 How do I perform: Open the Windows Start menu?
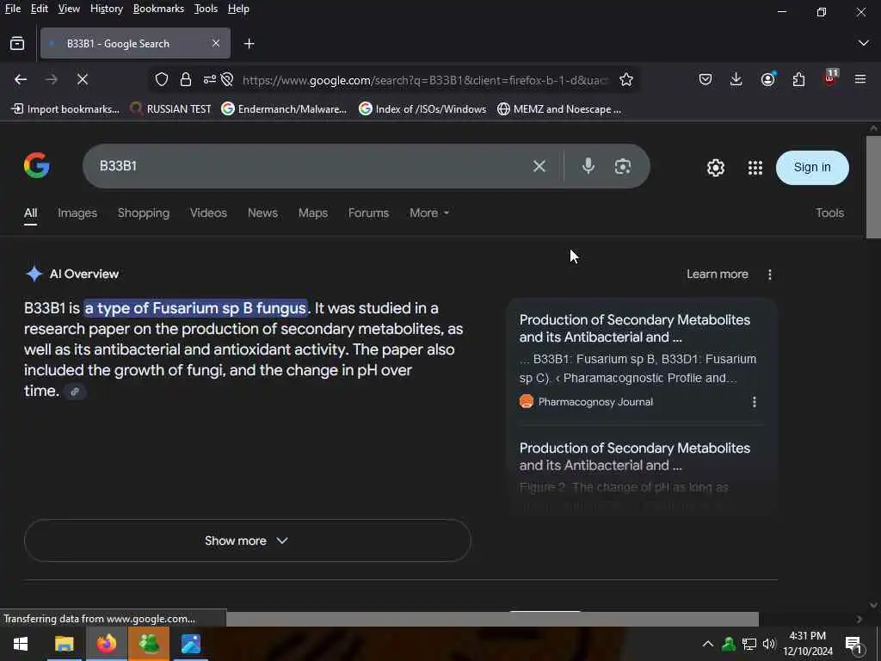pyautogui.click(x=21, y=644)
